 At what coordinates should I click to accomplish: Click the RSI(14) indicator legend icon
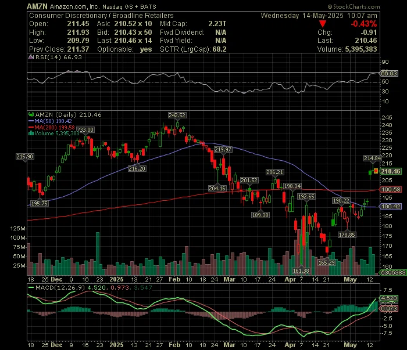[31, 57]
